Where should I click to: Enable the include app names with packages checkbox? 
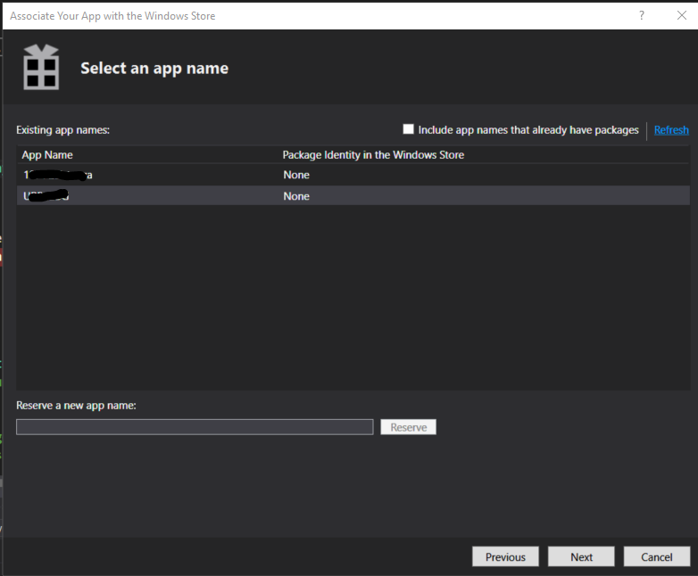tap(409, 129)
